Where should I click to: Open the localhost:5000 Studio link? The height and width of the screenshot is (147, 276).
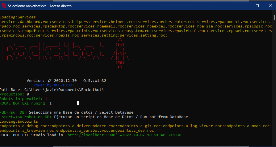click(124, 135)
